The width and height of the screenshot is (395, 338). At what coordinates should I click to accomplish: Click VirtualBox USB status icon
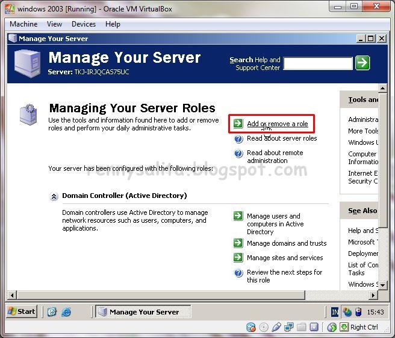click(276, 327)
